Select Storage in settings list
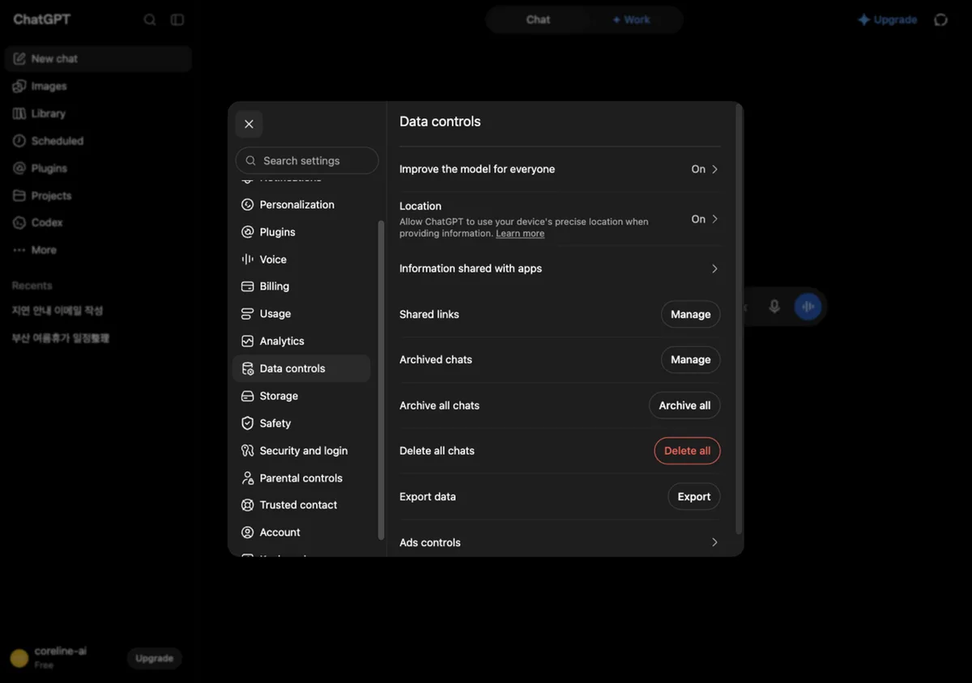Screen dimensions: 972x683 pyautogui.click(x=301, y=396)
